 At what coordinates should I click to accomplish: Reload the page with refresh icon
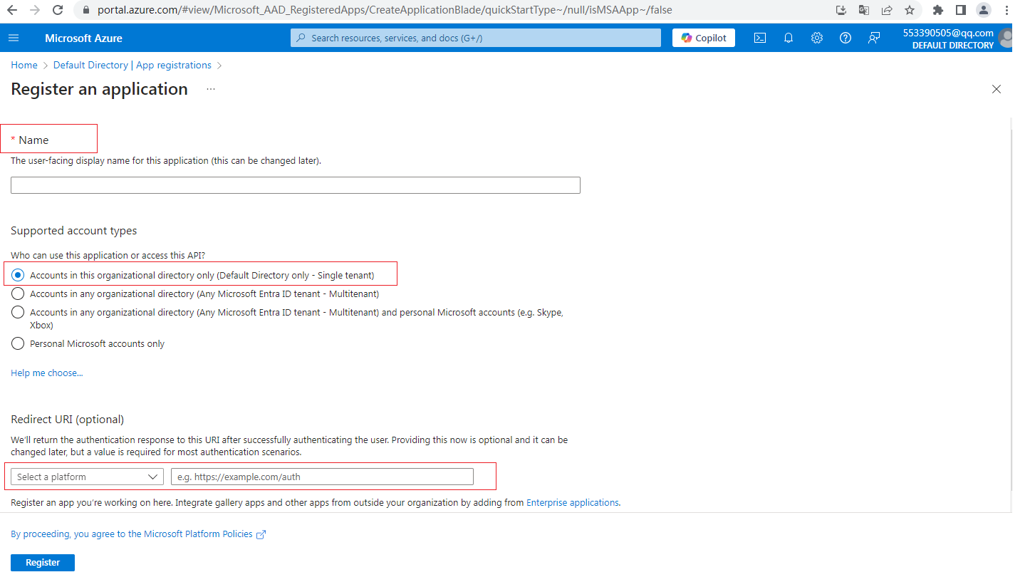(x=58, y=10)
